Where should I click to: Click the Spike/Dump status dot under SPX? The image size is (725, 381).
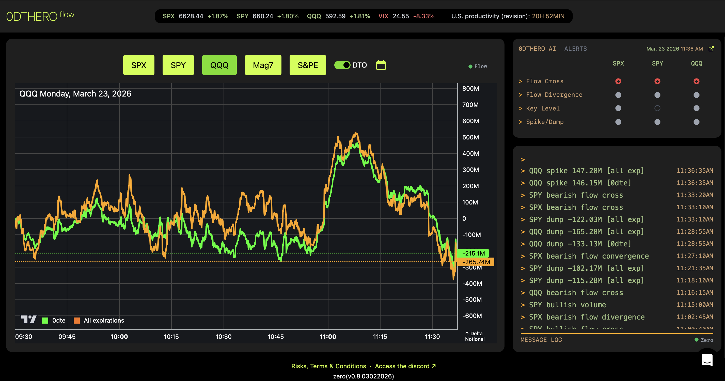[618, 122]
